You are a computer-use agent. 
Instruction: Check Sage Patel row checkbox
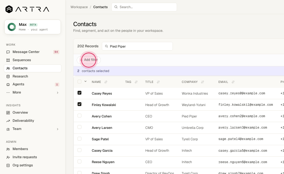point(79,139)
